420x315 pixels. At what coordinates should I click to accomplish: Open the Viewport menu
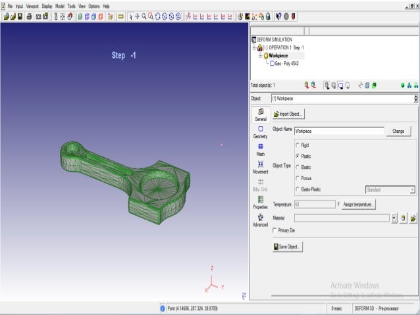(x=32, y=6)
